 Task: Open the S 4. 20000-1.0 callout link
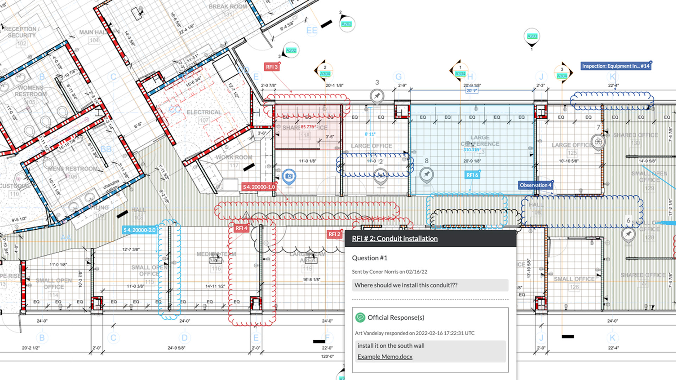258,187
